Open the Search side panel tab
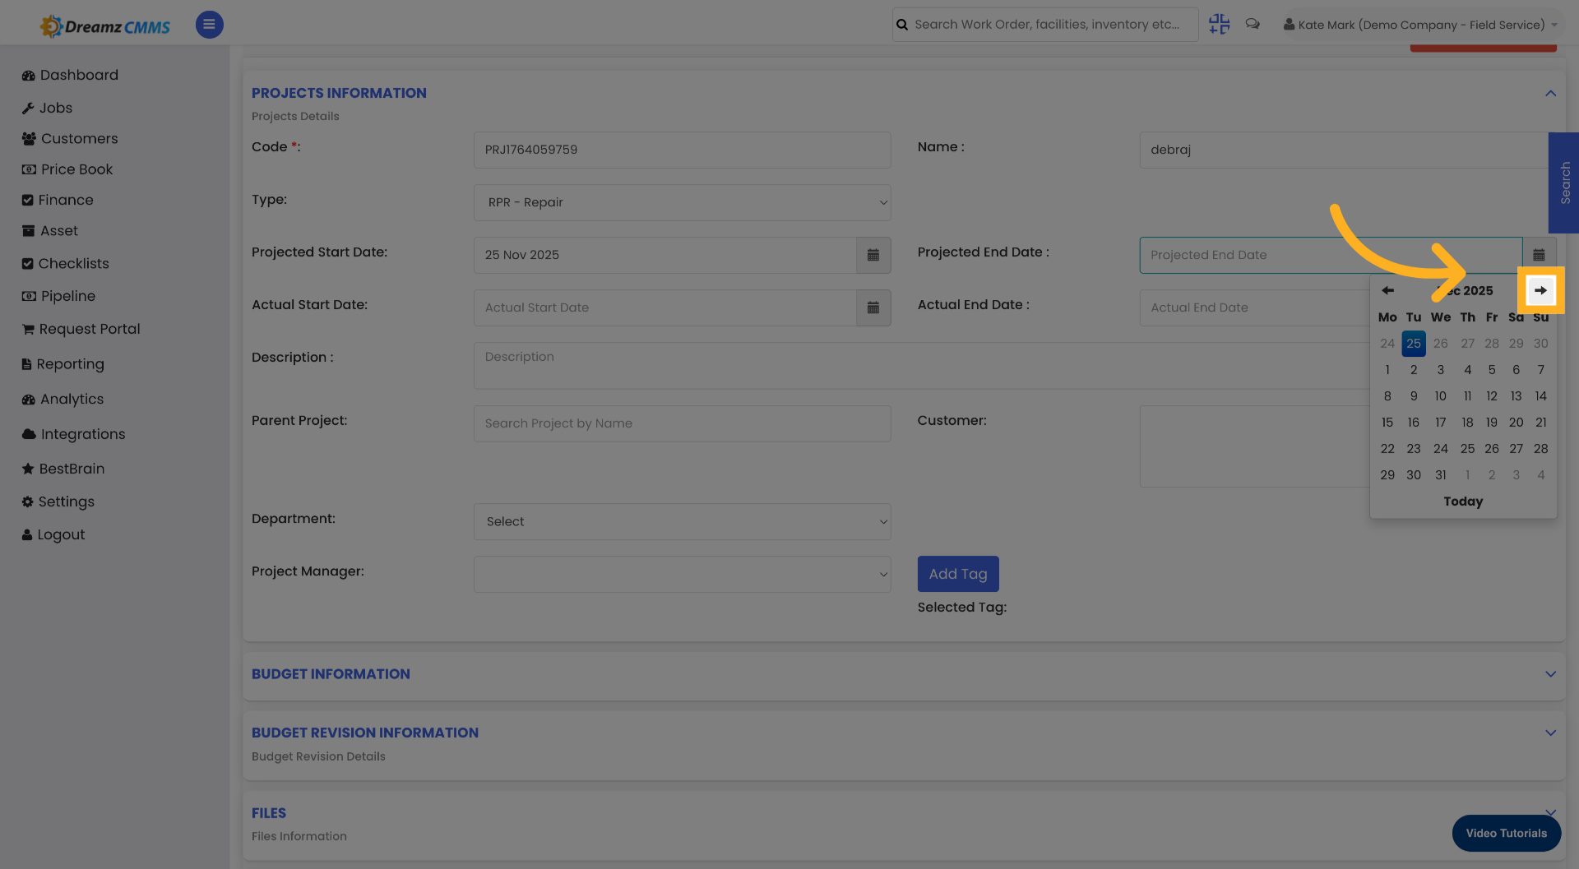1579x869 pixels. point(1564,183)
